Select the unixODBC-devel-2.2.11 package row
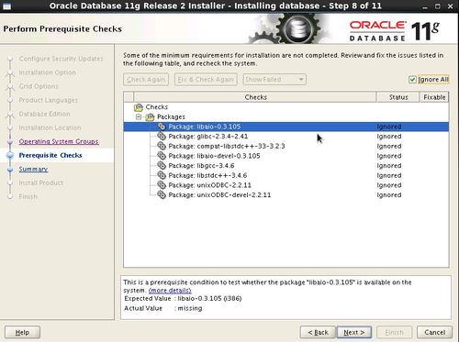This screenshot has height=342, width=459. tap(286, 195)
